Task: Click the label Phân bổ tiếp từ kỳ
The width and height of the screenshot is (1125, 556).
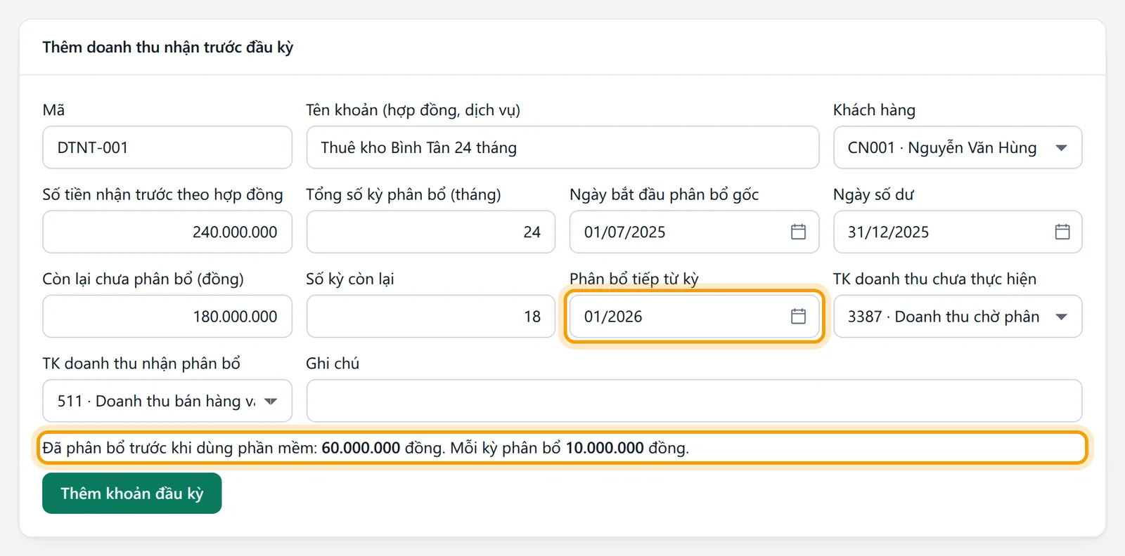Action: coord(634,279)
